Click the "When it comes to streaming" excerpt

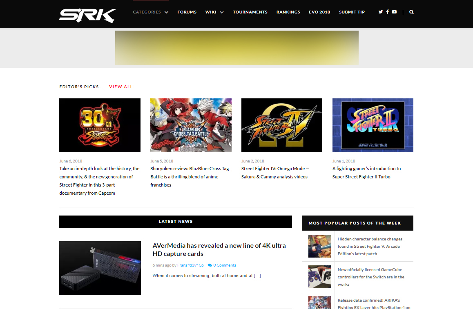[207, 276]
